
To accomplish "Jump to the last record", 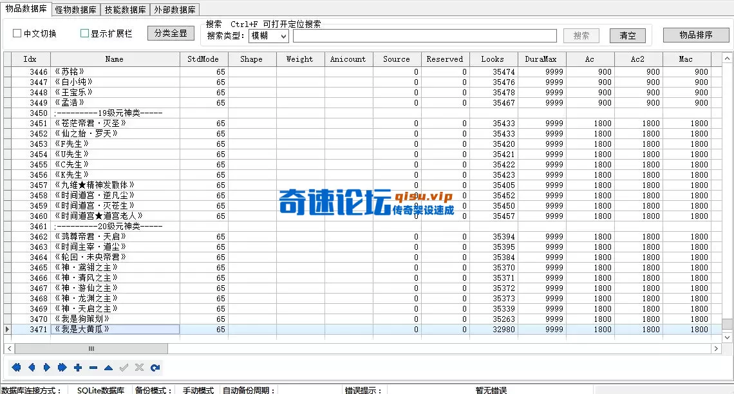I will tap(61, 367).
